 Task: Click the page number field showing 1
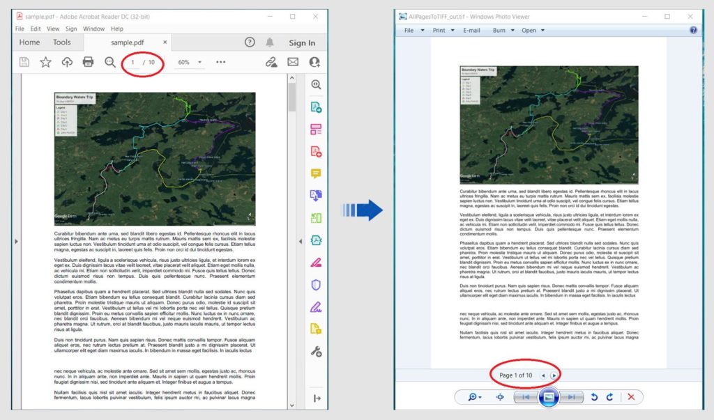point(133,61)
